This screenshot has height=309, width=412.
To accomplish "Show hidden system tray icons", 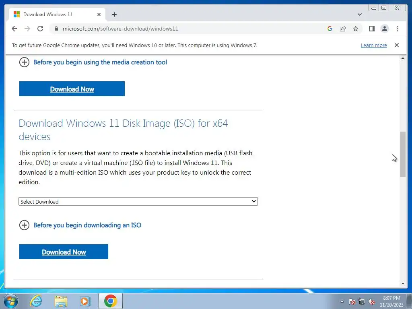I will pyautogui.click(x=342, y=301).
